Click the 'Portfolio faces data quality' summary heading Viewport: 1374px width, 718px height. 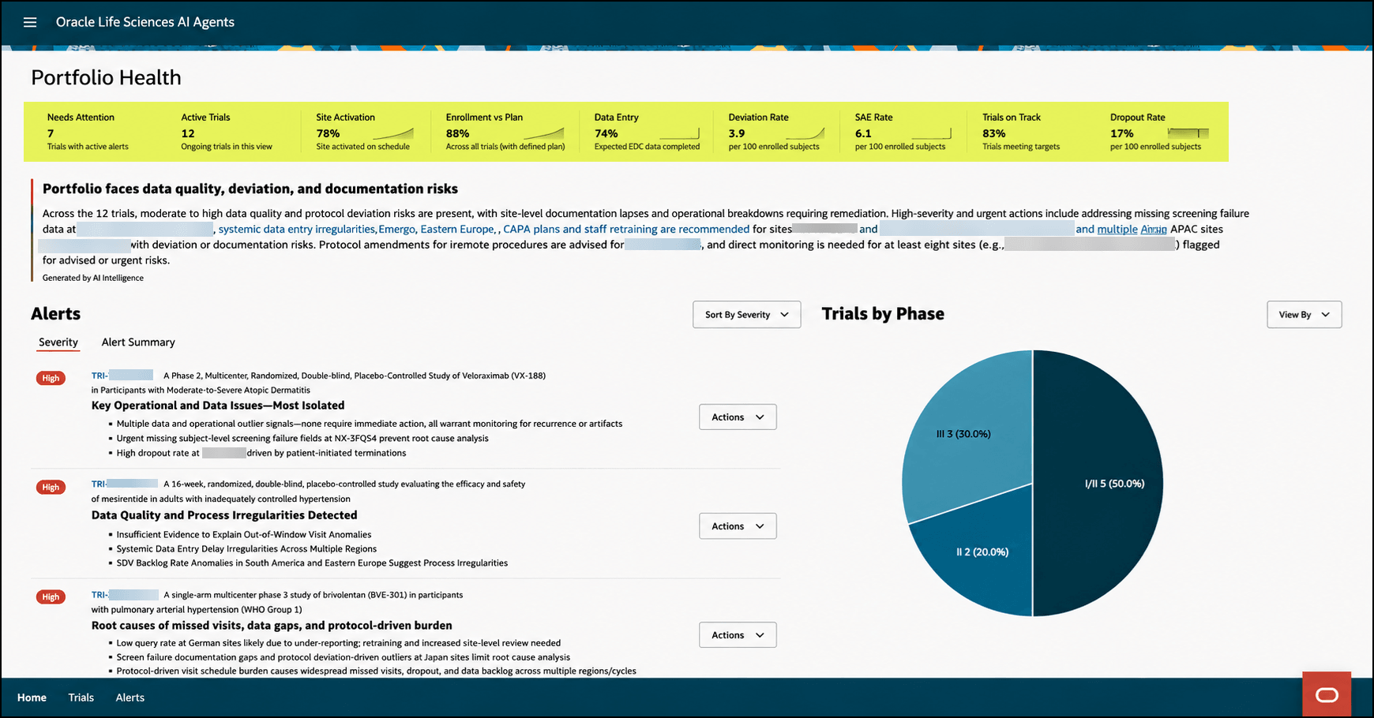click(x=250, y=189)
